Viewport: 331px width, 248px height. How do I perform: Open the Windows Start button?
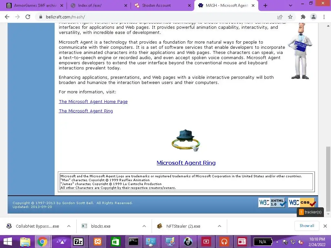(8, 242)
